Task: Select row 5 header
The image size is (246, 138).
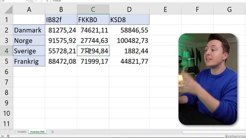Action: [7, 61]
